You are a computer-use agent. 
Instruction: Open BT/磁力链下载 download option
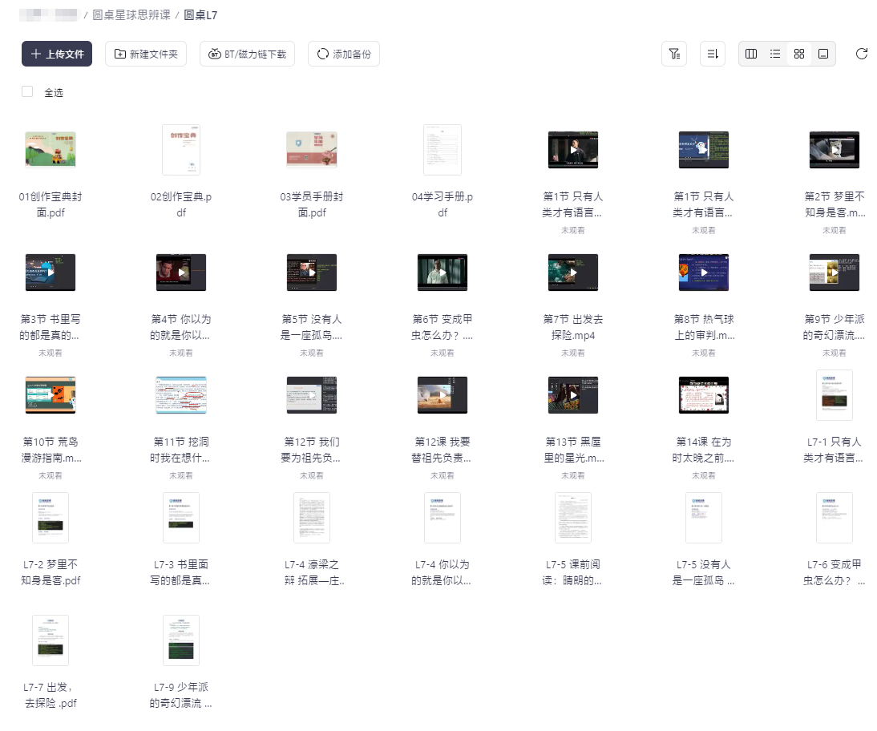click(x=248, y=54)
